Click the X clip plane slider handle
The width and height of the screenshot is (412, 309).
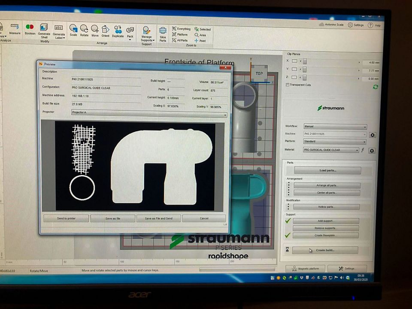305,61
